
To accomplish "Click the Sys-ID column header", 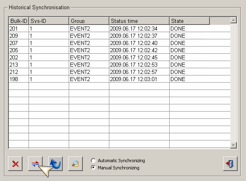I will point(49,21).
